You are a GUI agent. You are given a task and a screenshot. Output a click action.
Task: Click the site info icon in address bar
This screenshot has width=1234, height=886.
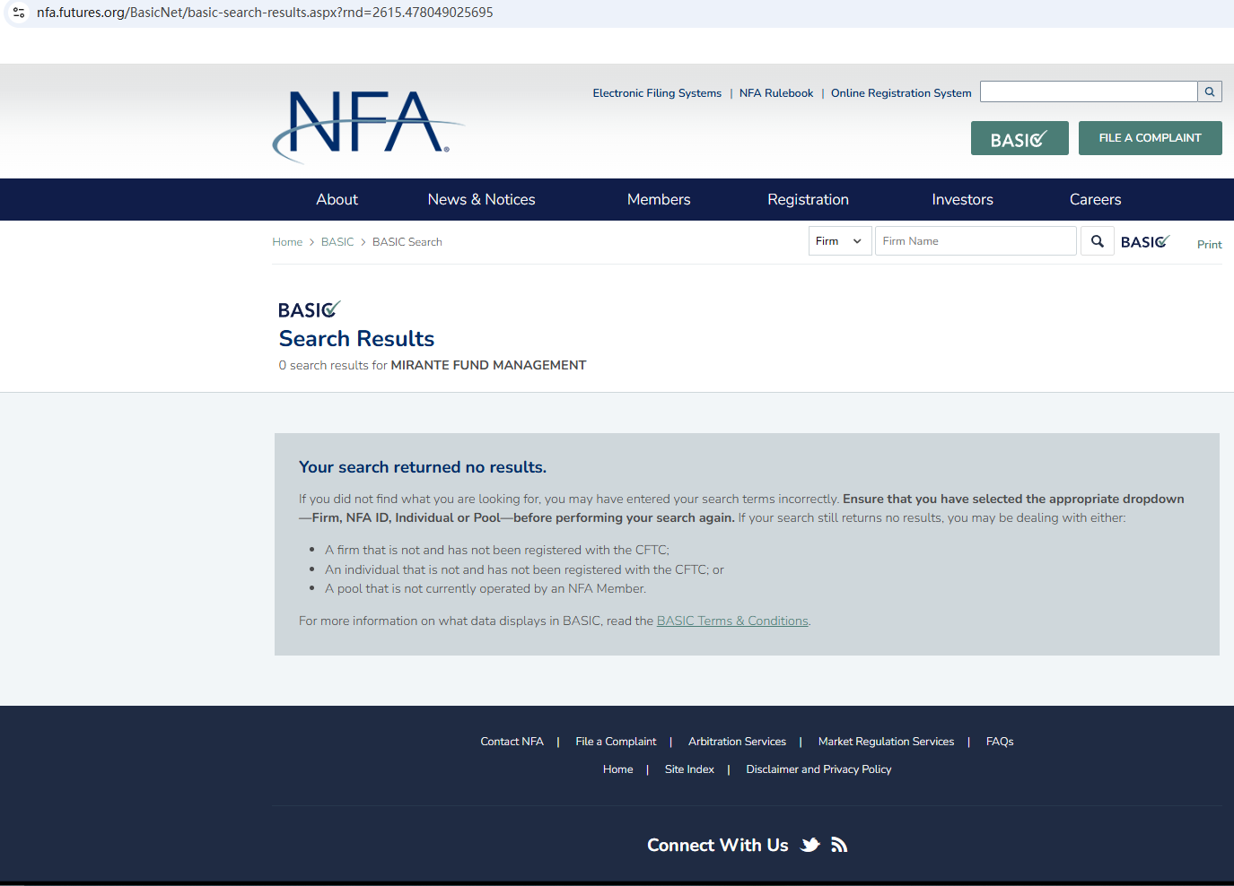tap(19, 13)
